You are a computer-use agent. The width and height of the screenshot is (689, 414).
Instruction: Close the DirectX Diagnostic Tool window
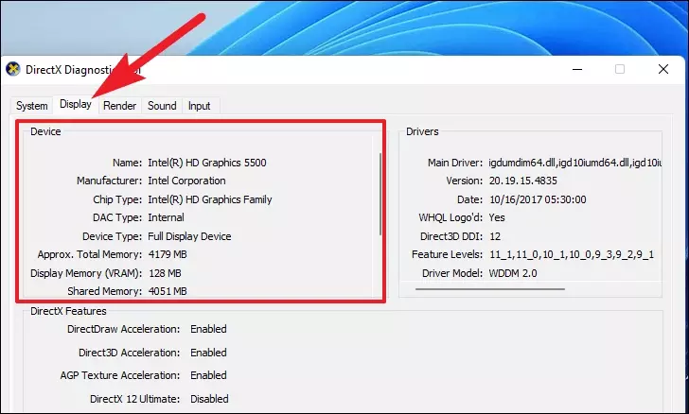(x=663, y=69)
